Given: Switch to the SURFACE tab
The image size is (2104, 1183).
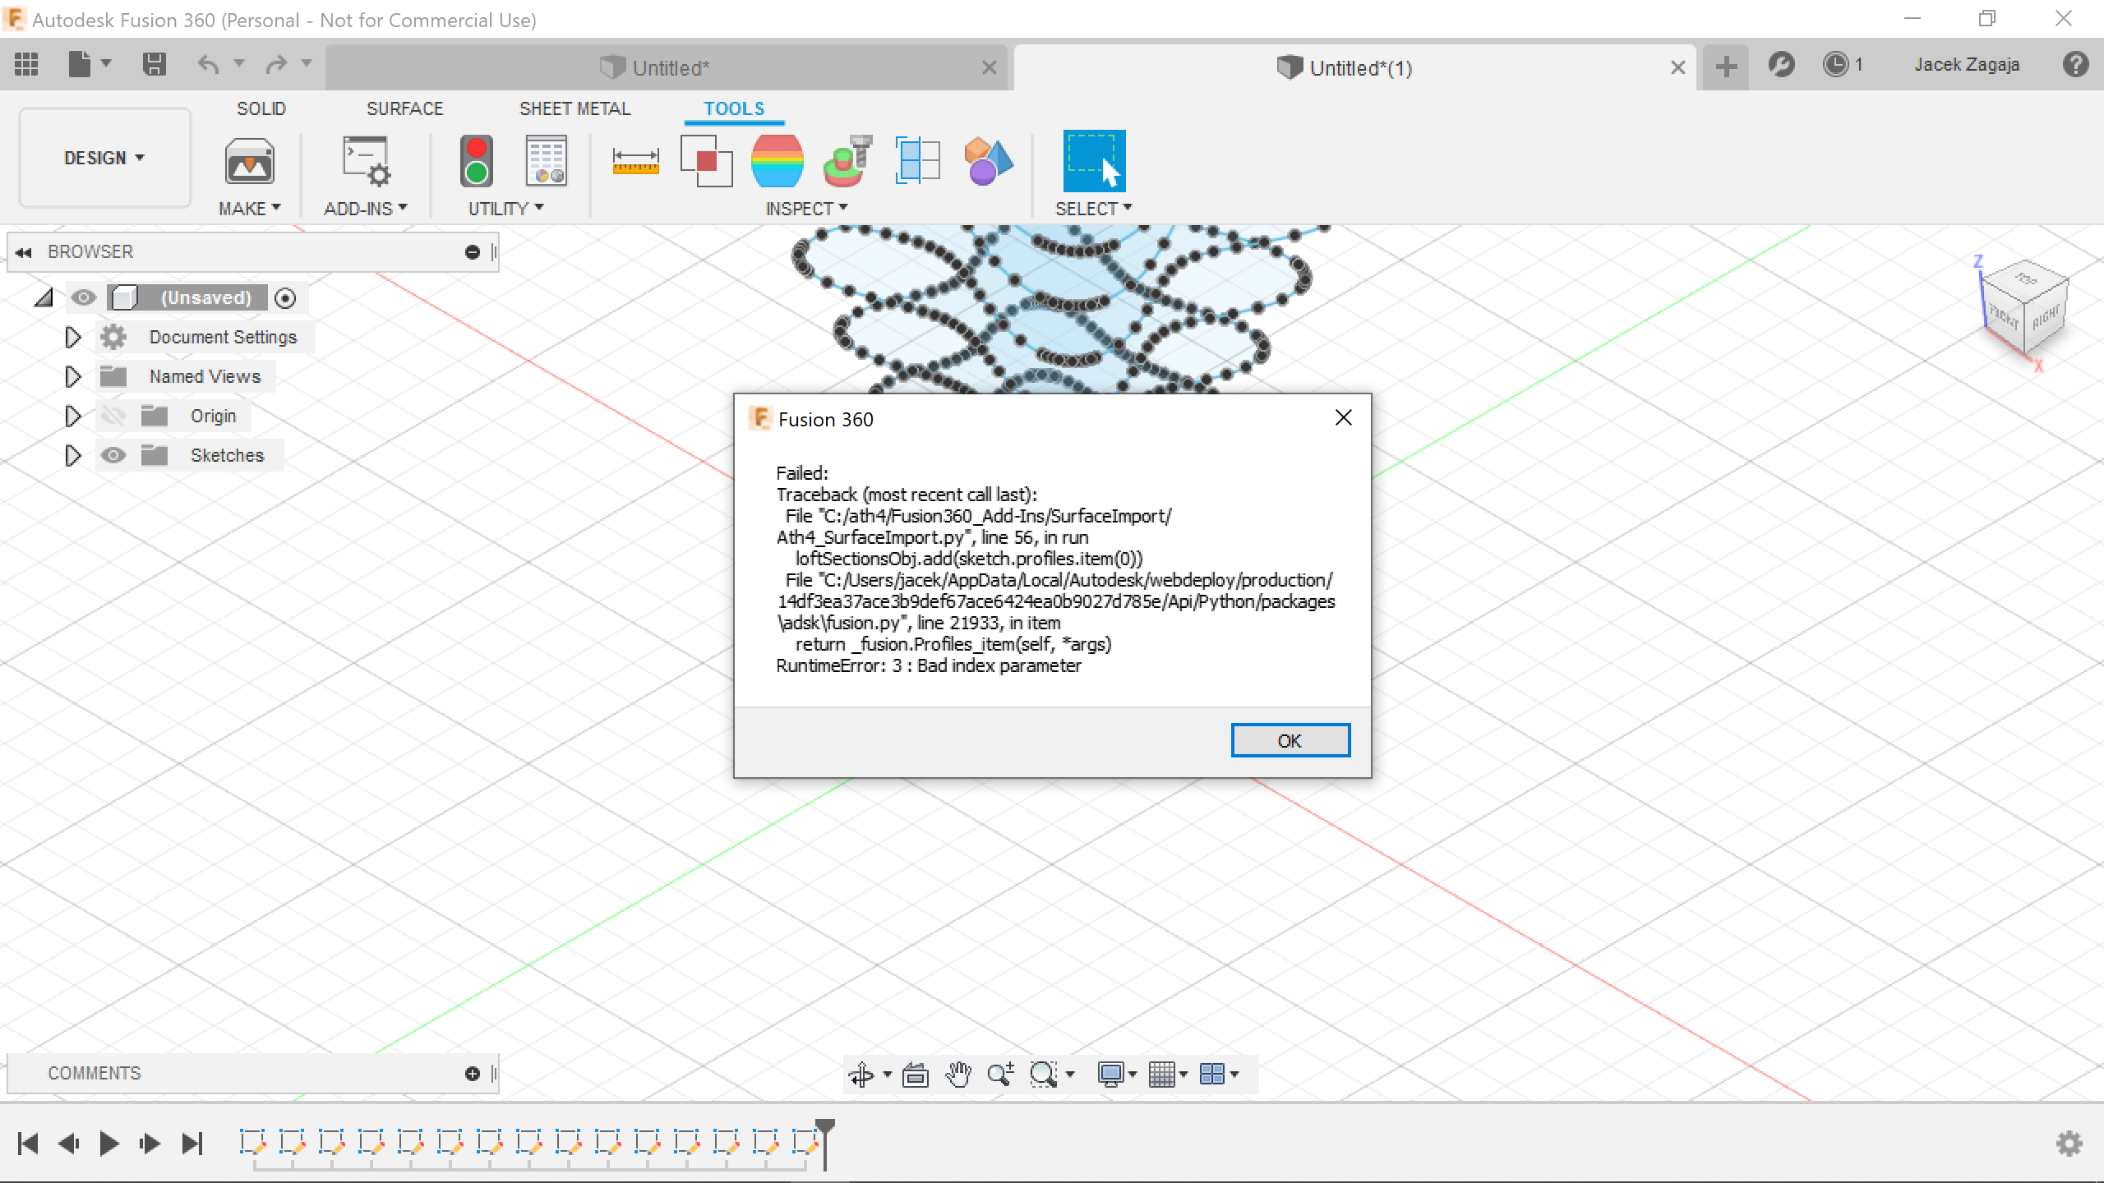Looking at the screenshot, I should point(404,108).
